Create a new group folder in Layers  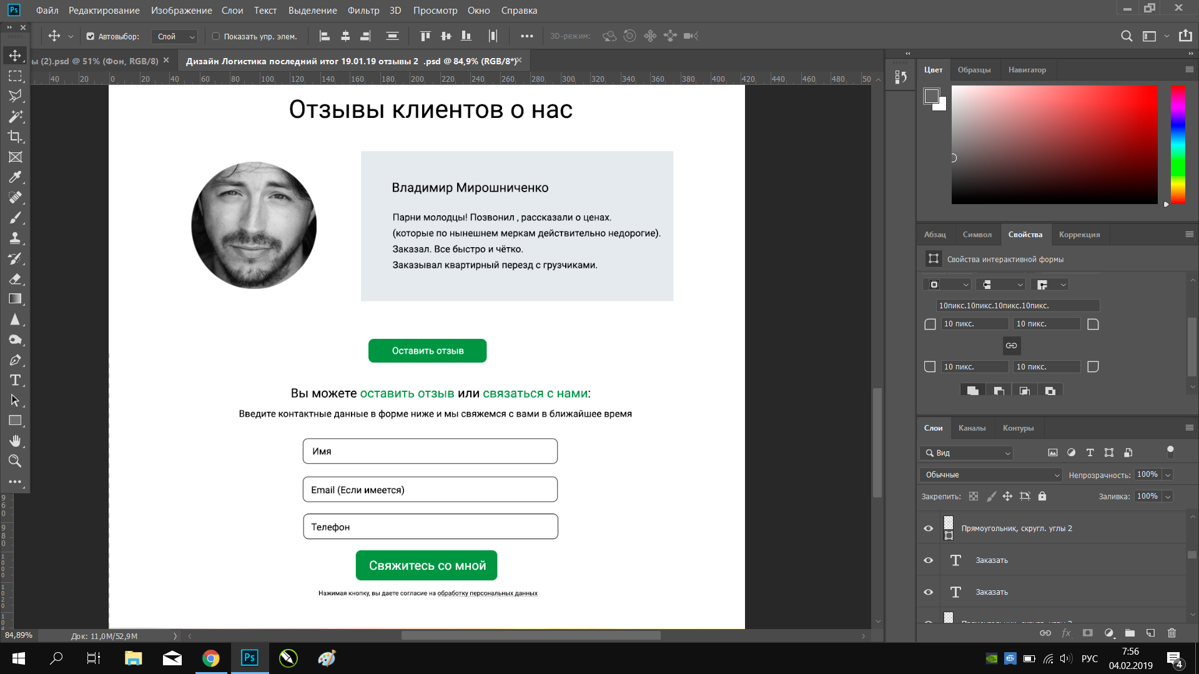tap(1130, 633)
